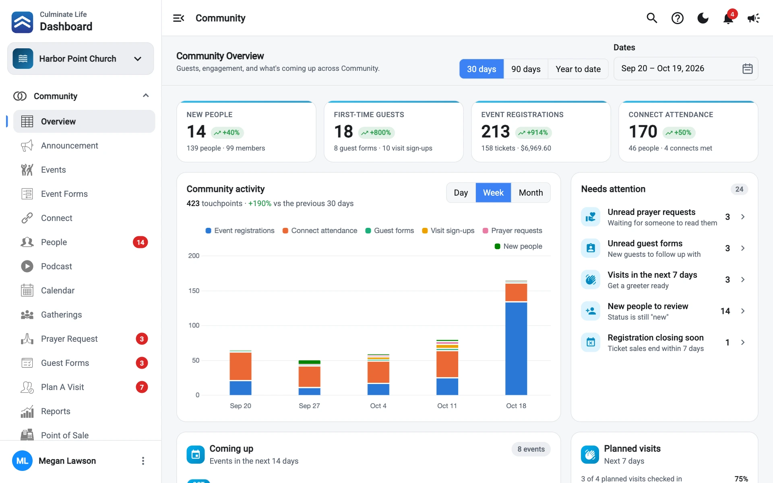Open People in sidebar

tap(84, 242)
